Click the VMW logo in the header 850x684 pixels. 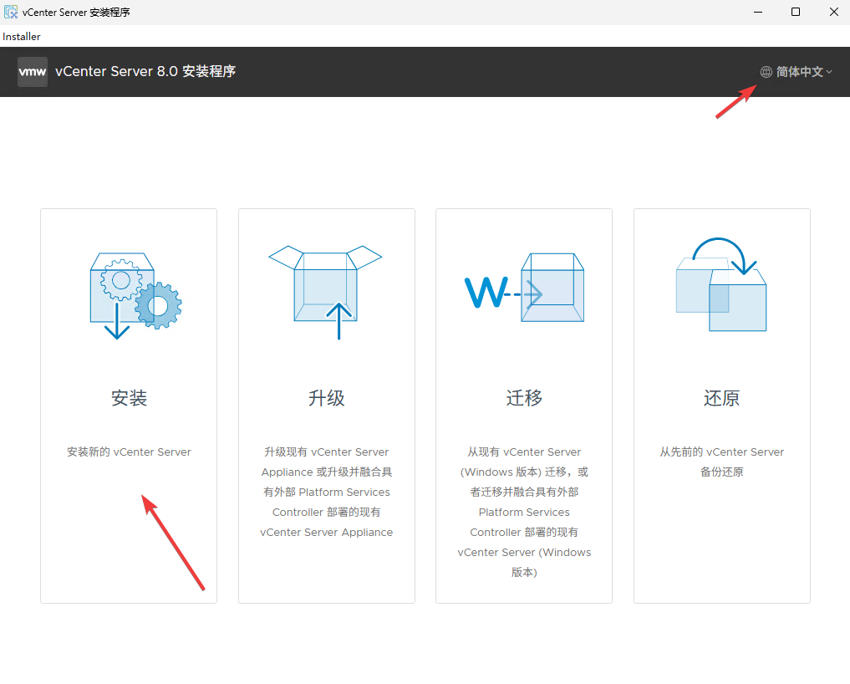[x=32, y=72]
